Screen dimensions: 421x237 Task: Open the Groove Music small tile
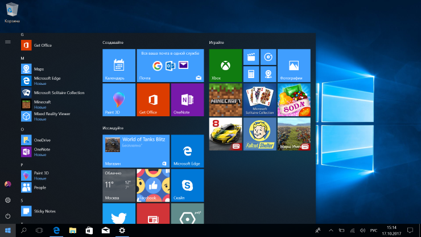point(268,57)
